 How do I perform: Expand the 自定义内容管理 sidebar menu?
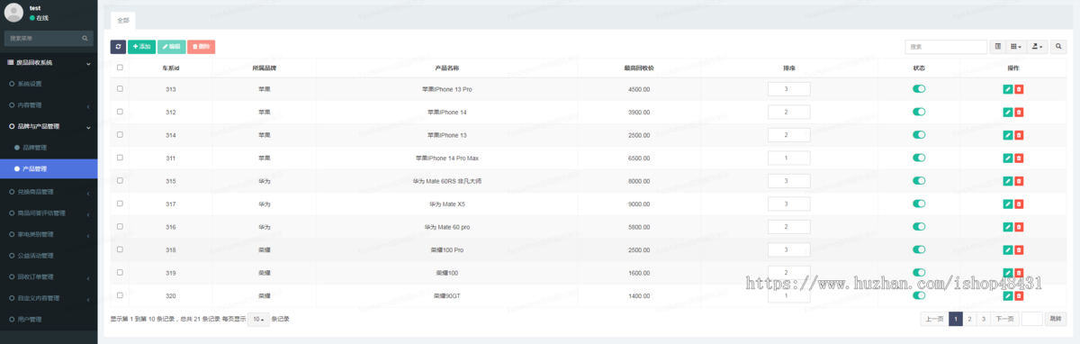pos(49,298)
